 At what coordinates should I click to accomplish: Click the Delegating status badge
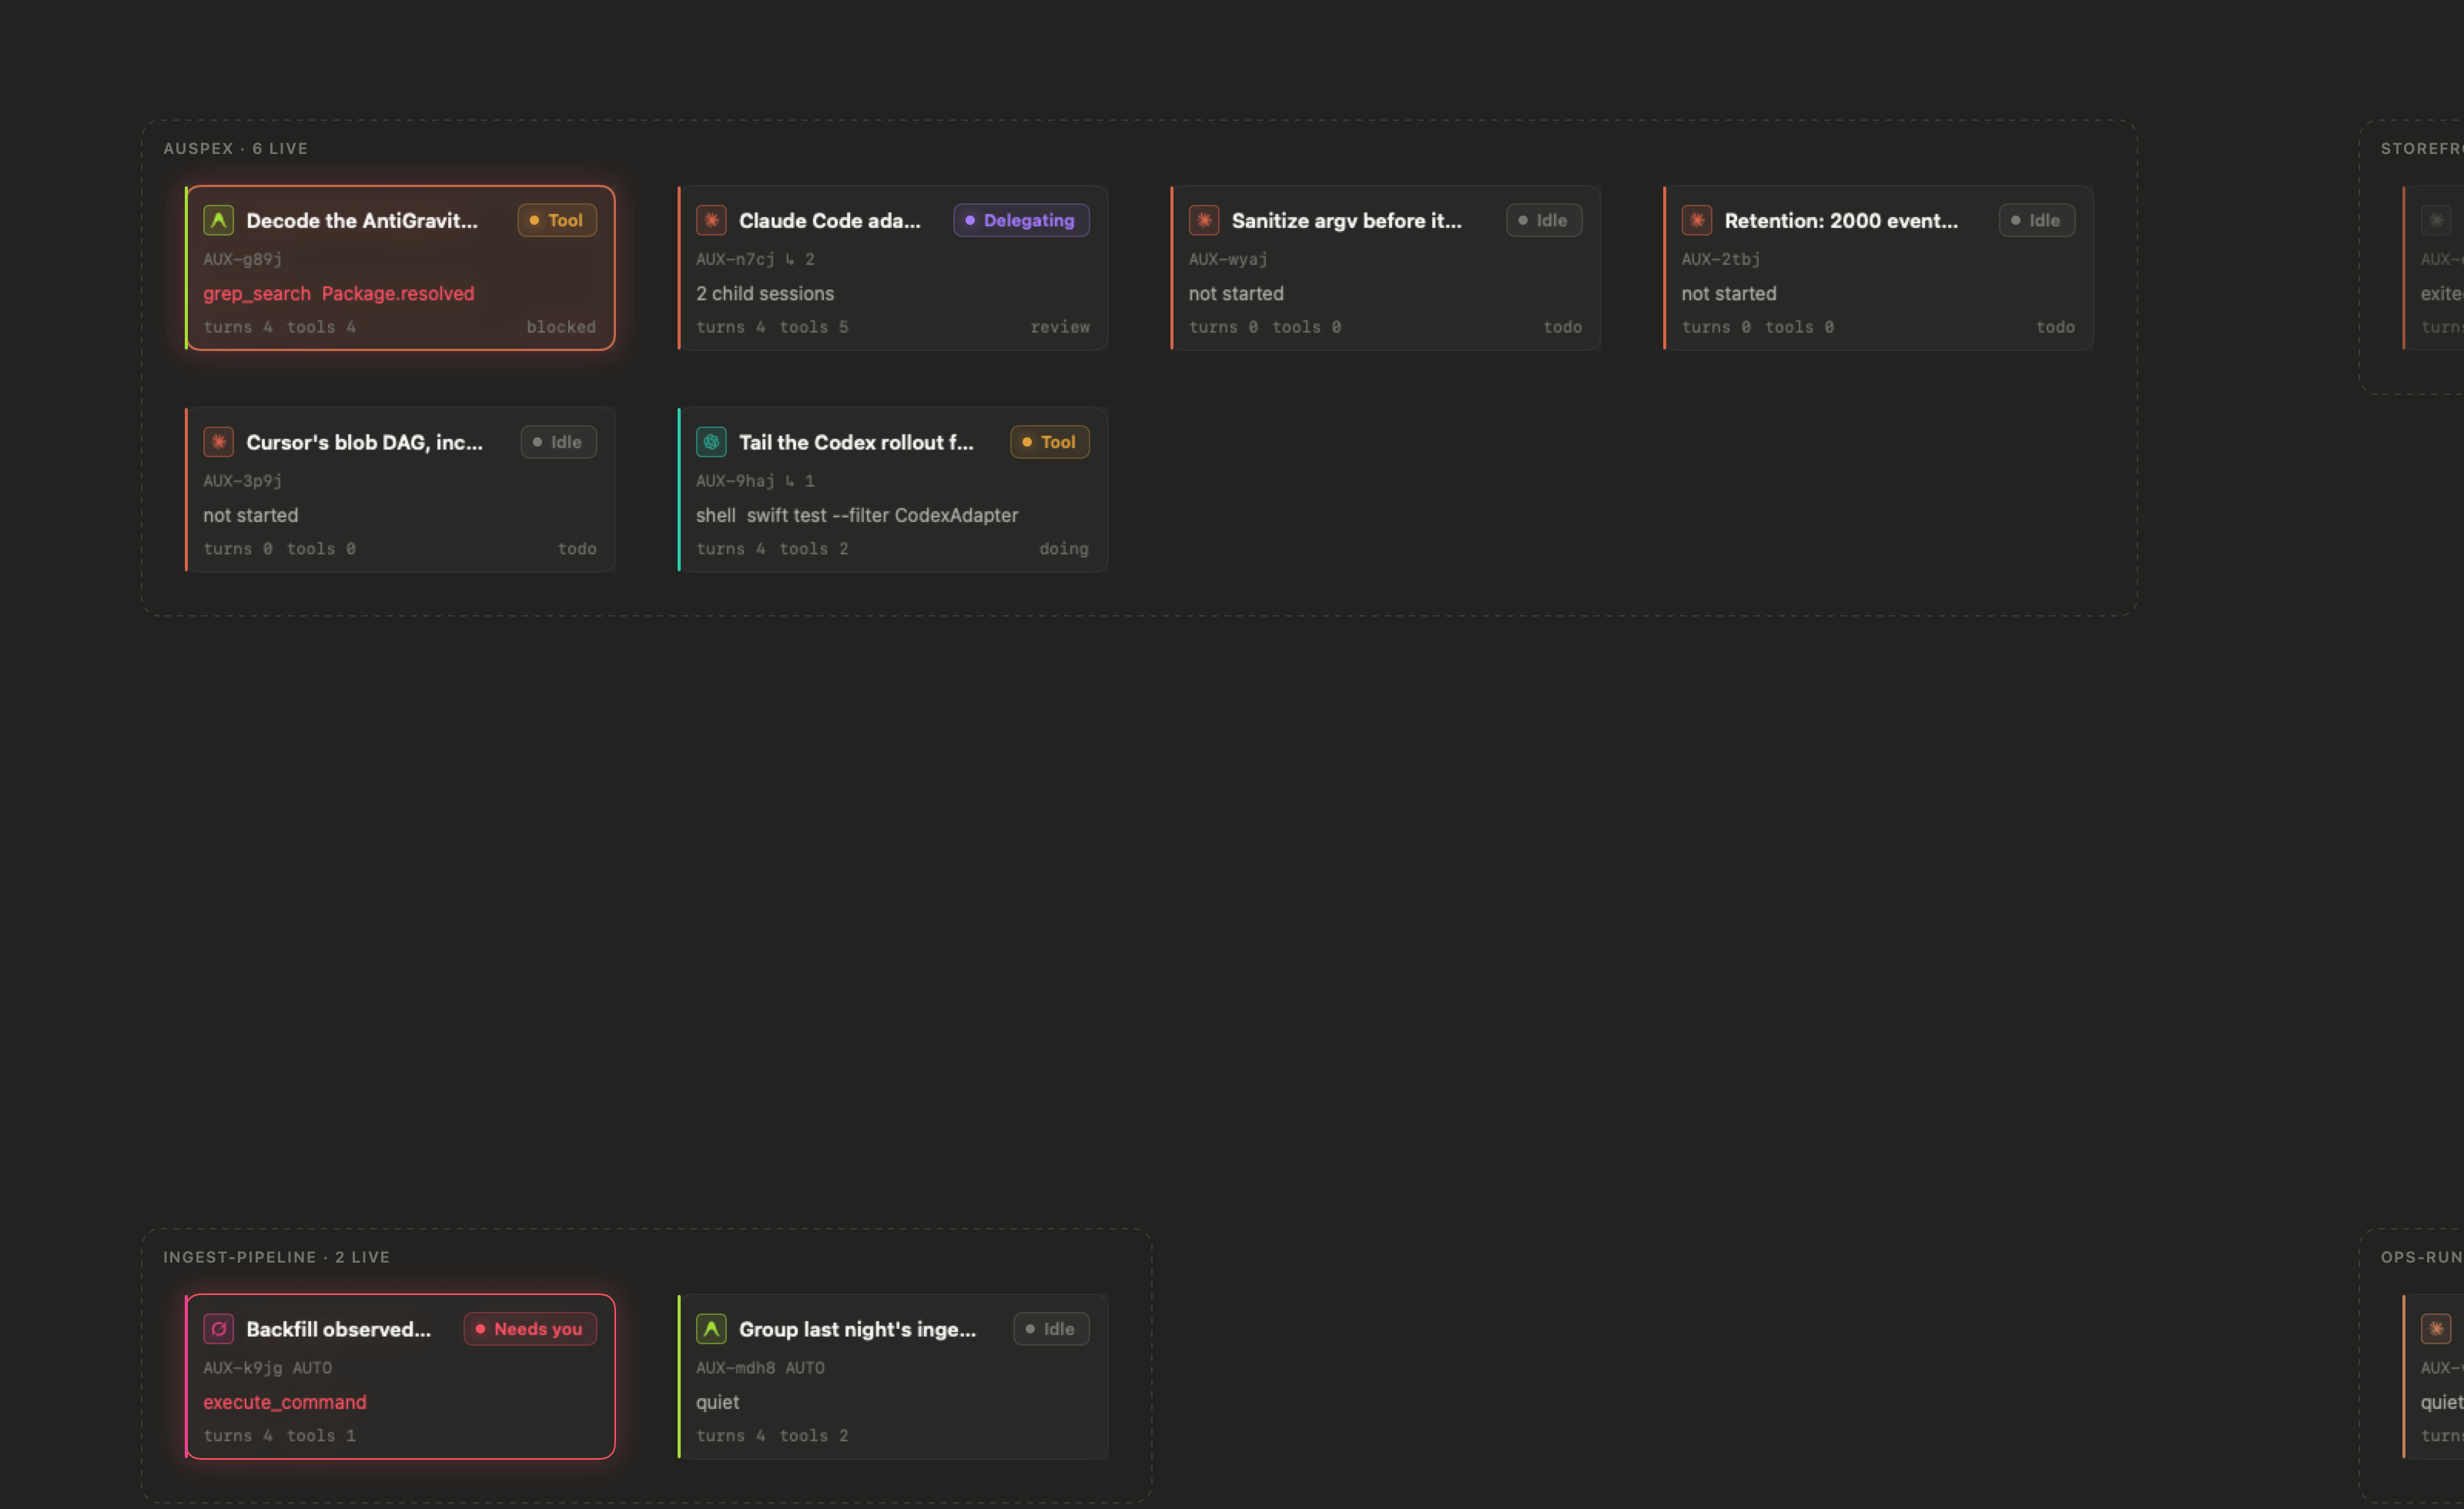click(1021, 220)
